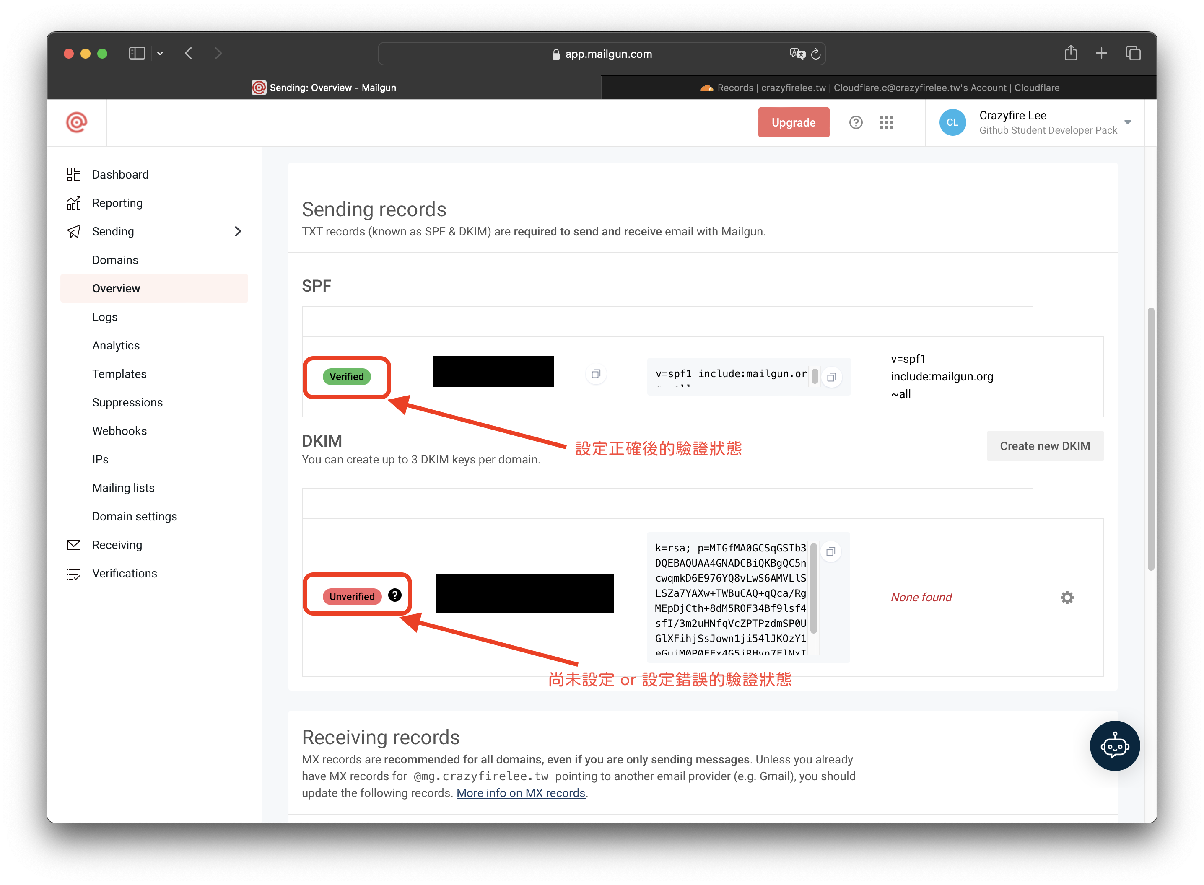The width and height of the screenshot is (1204, 885).
Task: Open the help question mark icon
Action: pos(856,123)
